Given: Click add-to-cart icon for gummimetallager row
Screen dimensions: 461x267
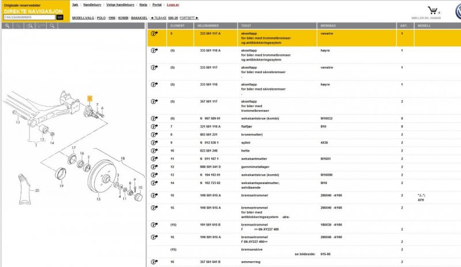Looking at the screenshot, I should pos(154,166).
